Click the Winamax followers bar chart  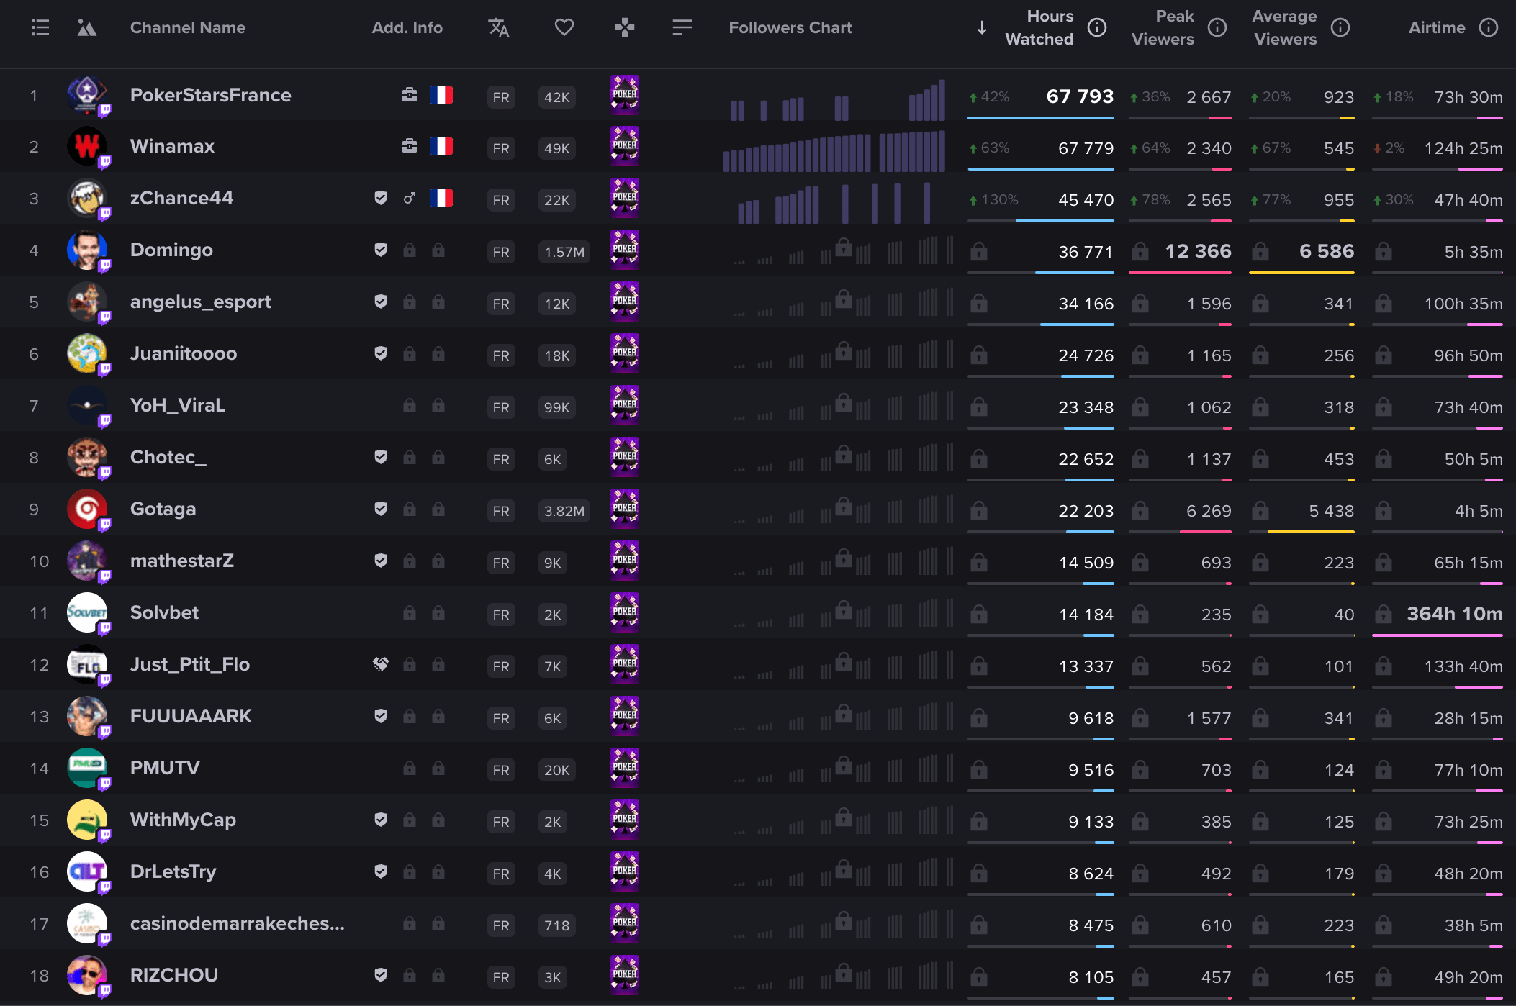tap(834, 151)
